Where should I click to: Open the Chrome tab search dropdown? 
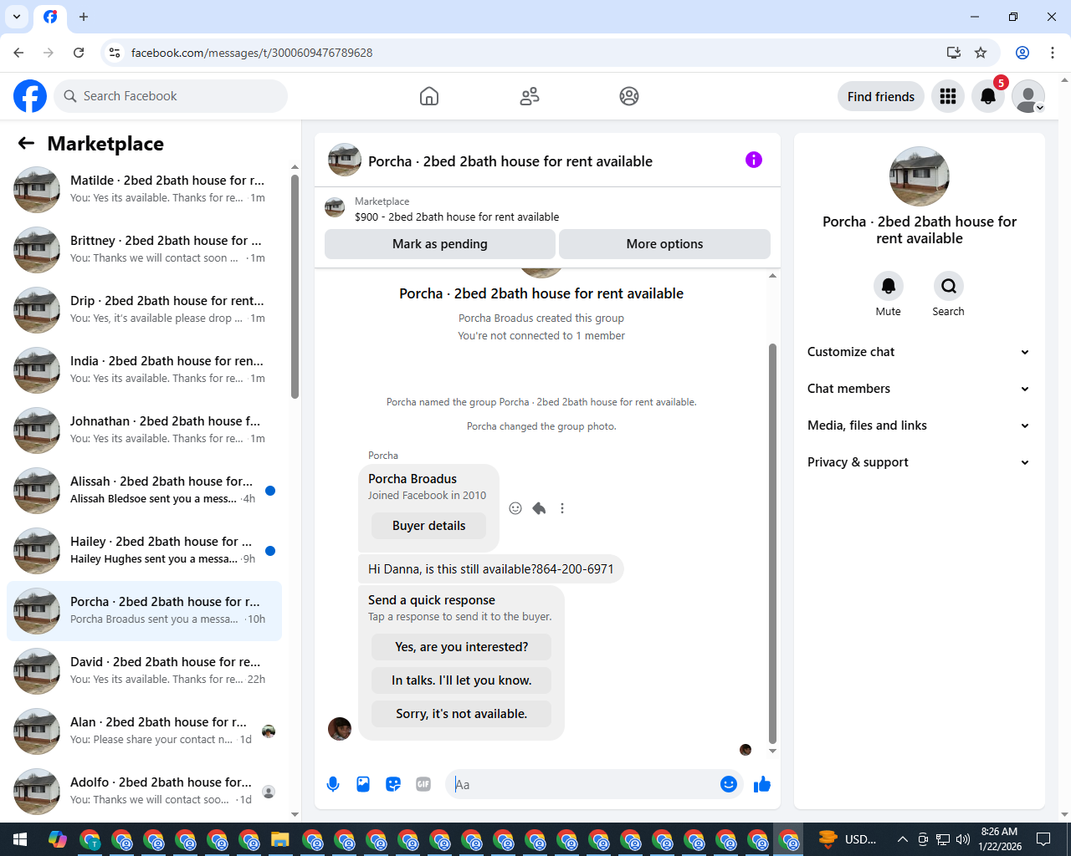[17, 17]
